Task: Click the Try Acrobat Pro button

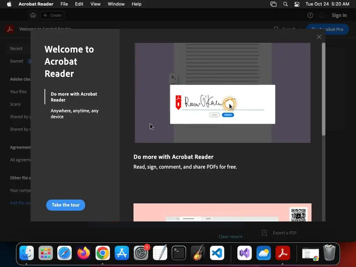Action: 327,29
